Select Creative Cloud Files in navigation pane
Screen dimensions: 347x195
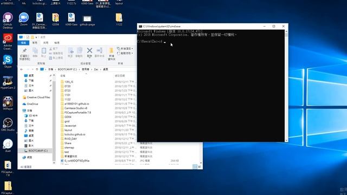pyautogui.click(x=36, y=97)
